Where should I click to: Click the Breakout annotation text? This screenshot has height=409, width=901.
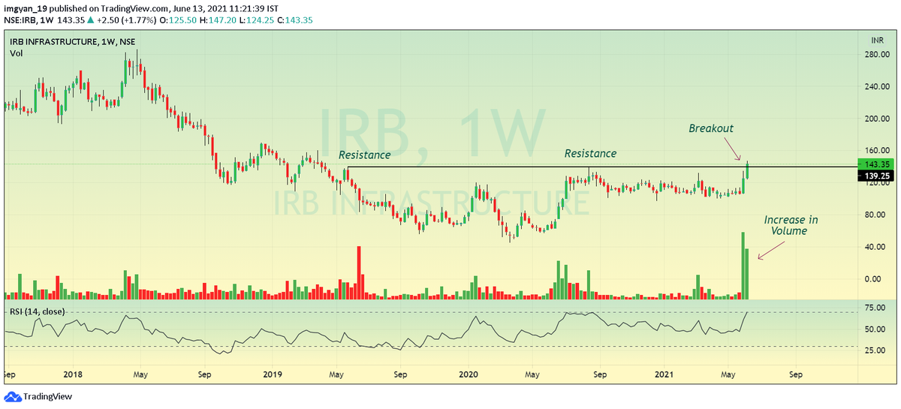click(712, 129)
